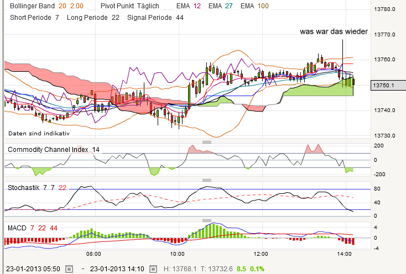Edit the EMA 12 period value
Screen dimensions: 406x274
pos(197,6)
